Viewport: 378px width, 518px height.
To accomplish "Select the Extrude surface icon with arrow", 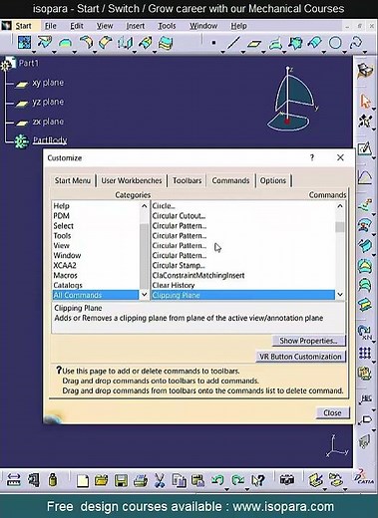I will tap(45, 43).
